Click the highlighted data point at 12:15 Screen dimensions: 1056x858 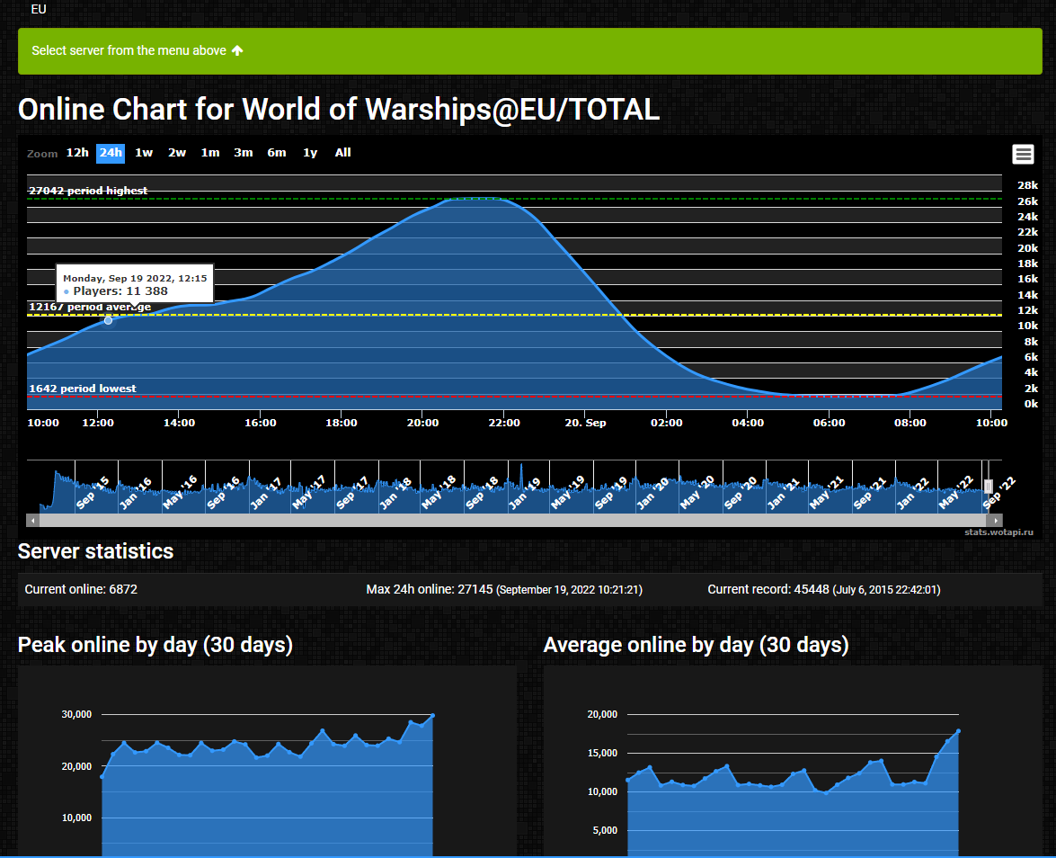(x=109, y=320)
